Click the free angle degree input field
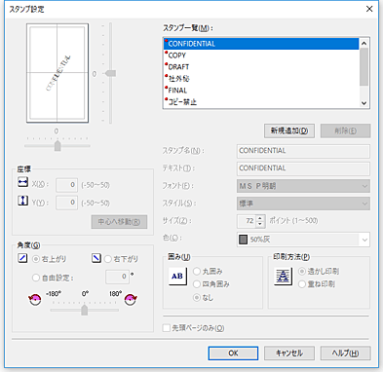The width and height of the screenshot is (383, 372). click(x=117, y=277)
